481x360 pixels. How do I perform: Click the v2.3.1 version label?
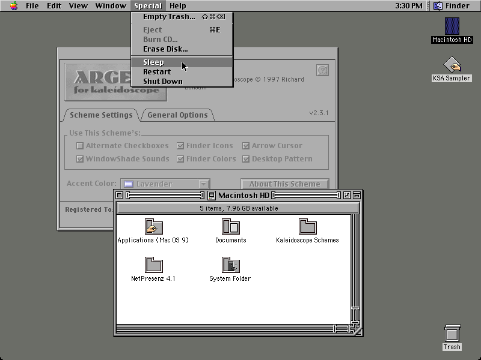(x=319, y=113)
